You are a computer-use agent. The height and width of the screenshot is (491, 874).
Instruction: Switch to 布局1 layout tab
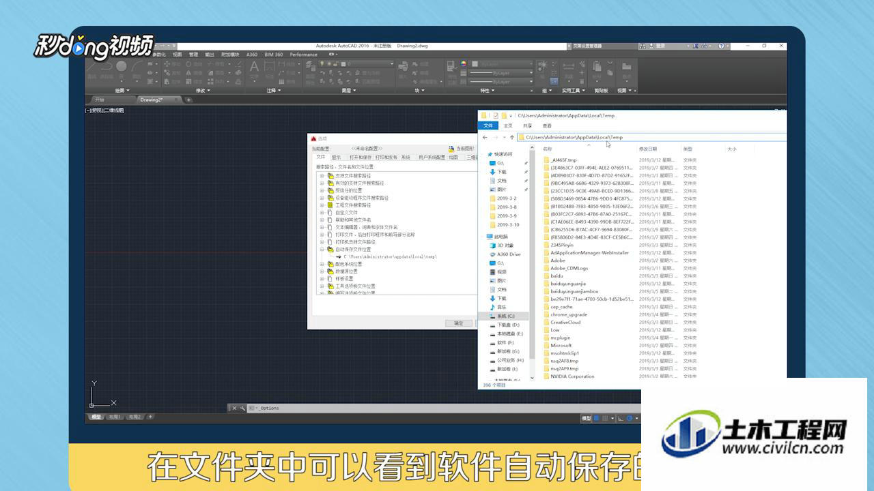click(x=114, y=417)
